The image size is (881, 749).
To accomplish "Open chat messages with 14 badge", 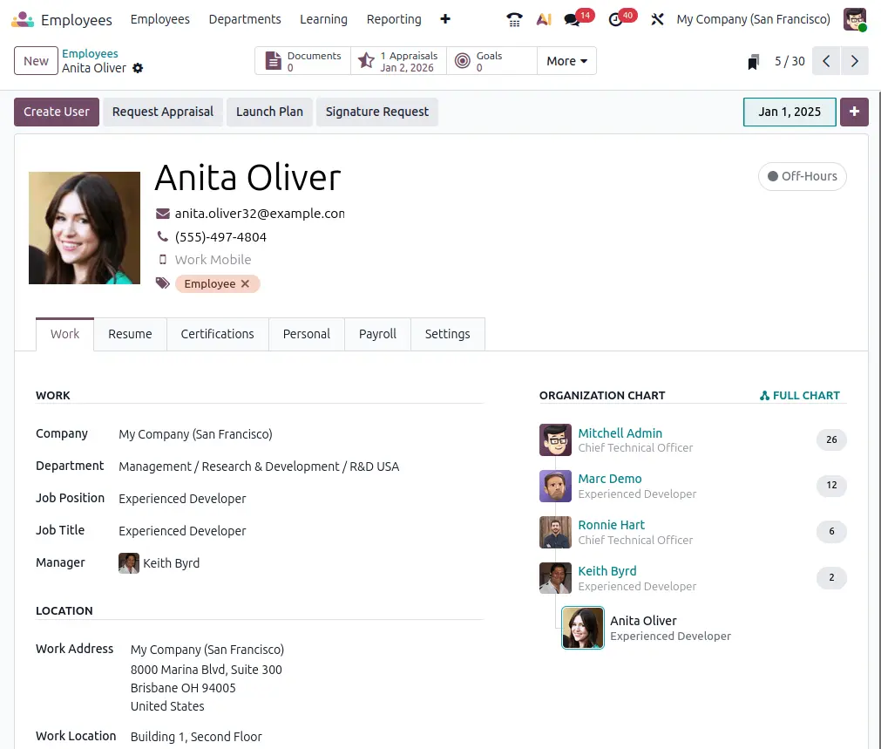I will click(573, 19).
